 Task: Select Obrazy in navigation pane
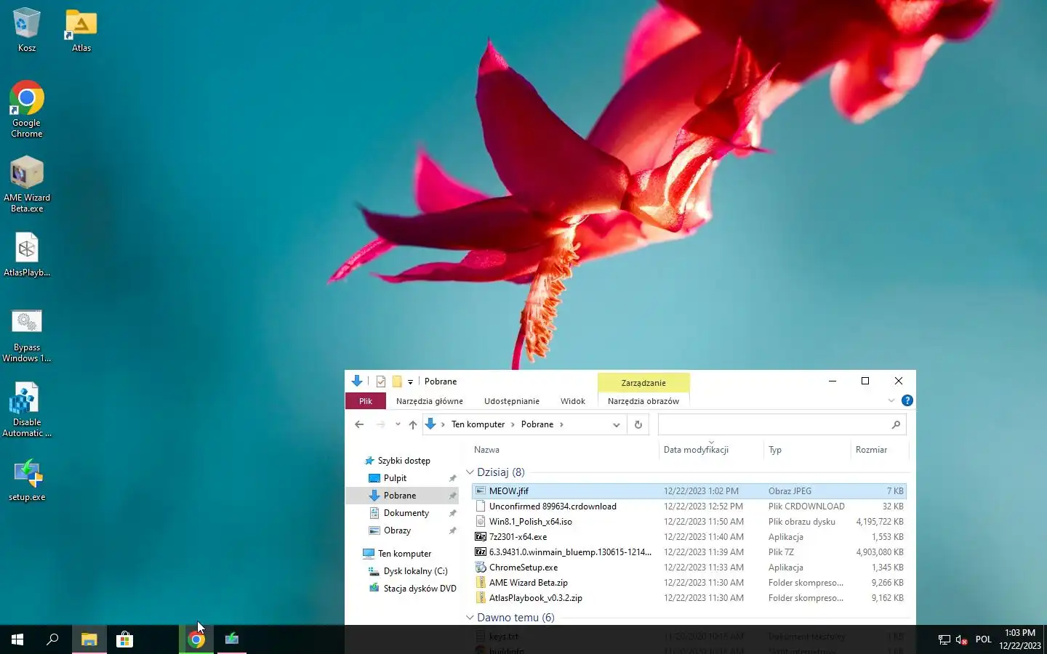397,530
